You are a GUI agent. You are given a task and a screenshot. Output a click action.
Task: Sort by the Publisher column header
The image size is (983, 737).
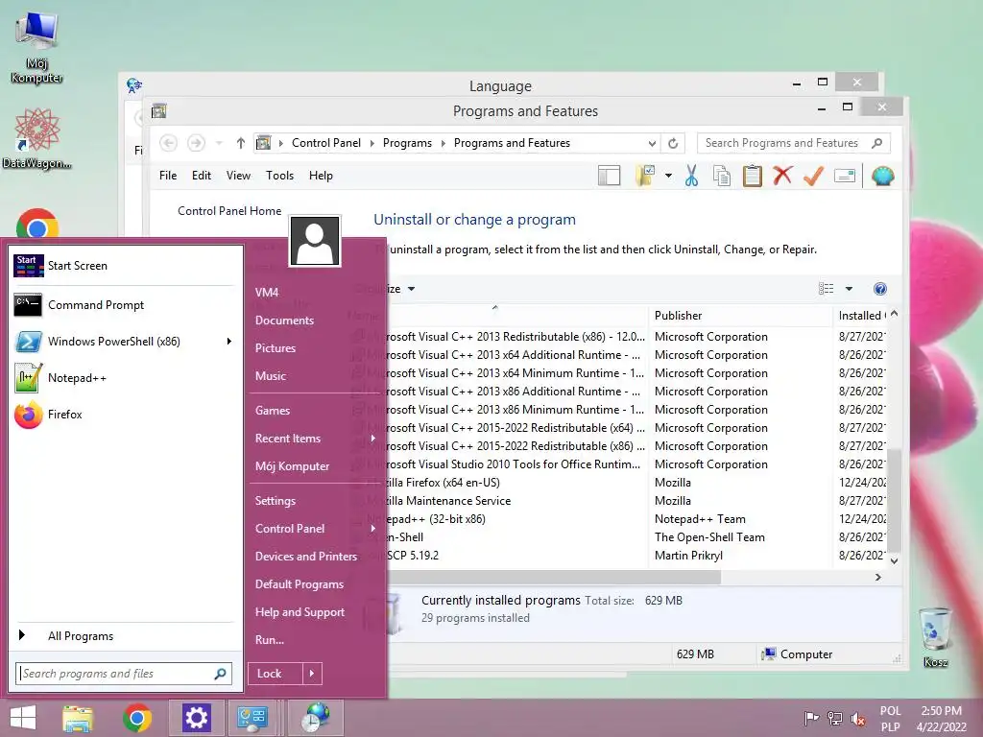[x=740, y=316]
